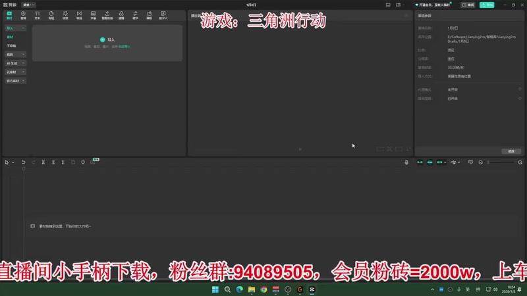Click the member upgrade diamond link
Image resolution: width=527 pixels, height=296 pixels.
433,5
